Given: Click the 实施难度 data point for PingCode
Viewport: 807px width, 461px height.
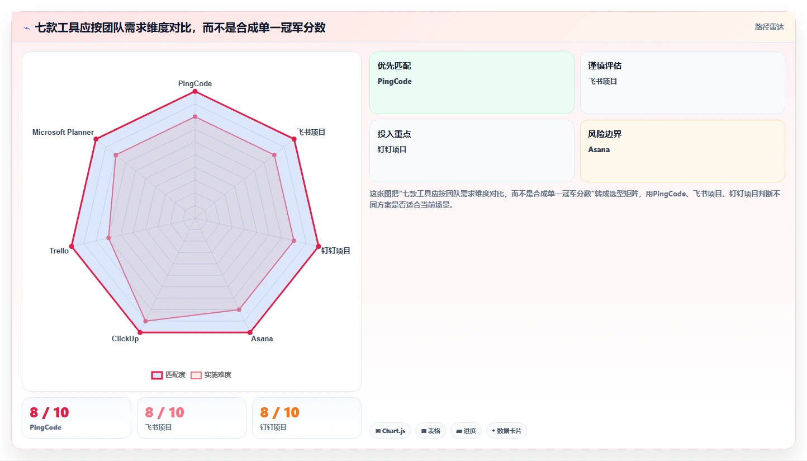Looking at the screenshot, I should tap(195, 116).
